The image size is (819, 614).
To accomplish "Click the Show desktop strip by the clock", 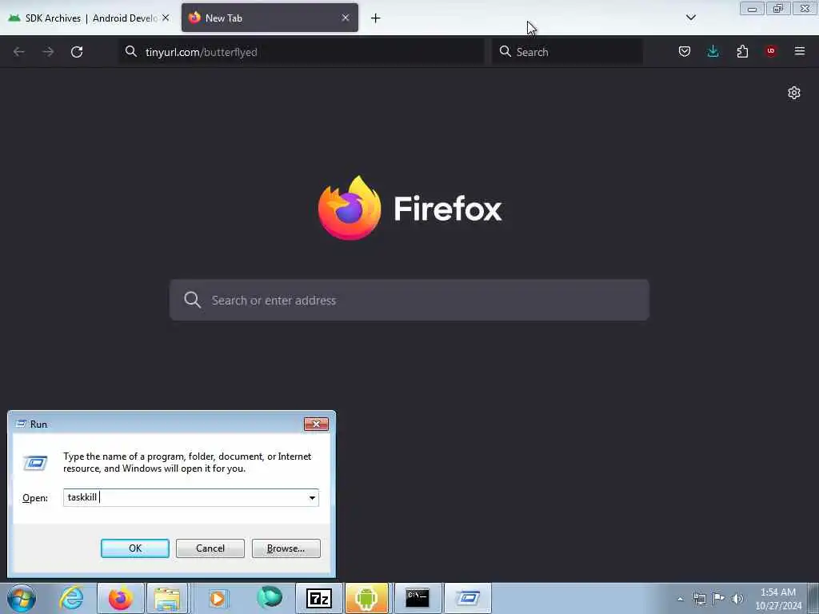I will pyautogui.click(x=813, y=598).
